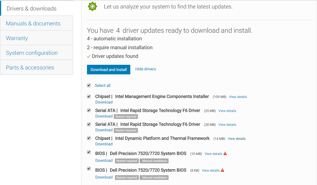This screenshot has height=185, width=317.
Task: Go to System configuration tab
Action: (37, 53)
